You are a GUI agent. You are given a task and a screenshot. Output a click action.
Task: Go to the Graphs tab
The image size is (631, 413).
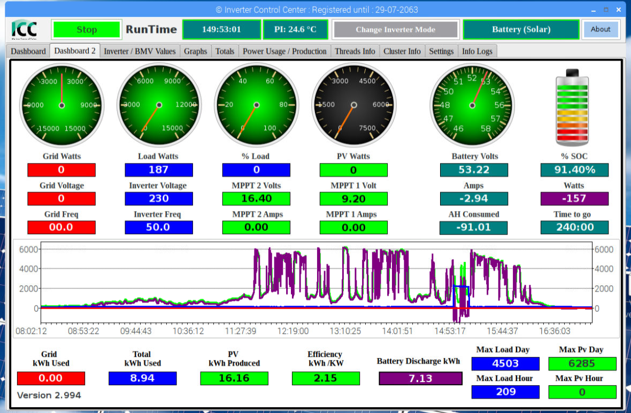click(x=195, y=51)
